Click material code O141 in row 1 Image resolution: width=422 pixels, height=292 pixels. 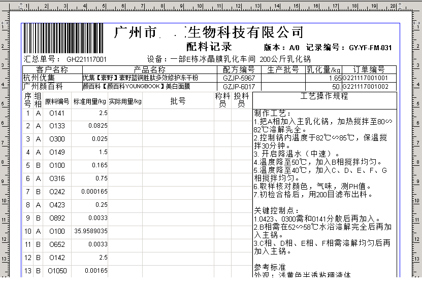pyautogui.click(x=57, y=113)
